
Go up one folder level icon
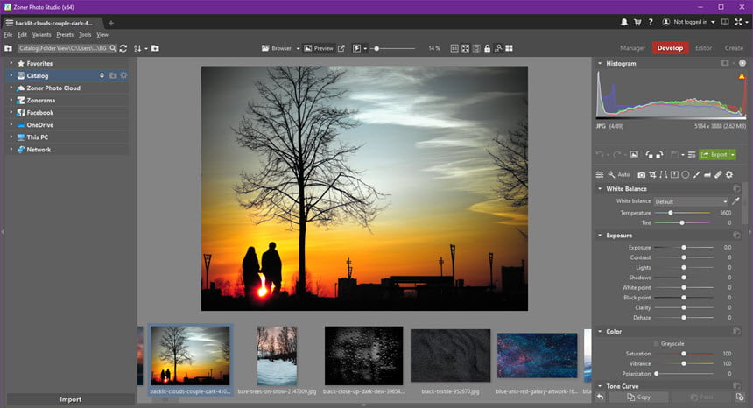[x=8, y=48]
